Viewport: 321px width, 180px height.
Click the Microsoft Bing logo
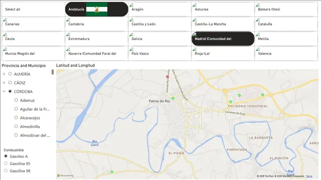65,175
